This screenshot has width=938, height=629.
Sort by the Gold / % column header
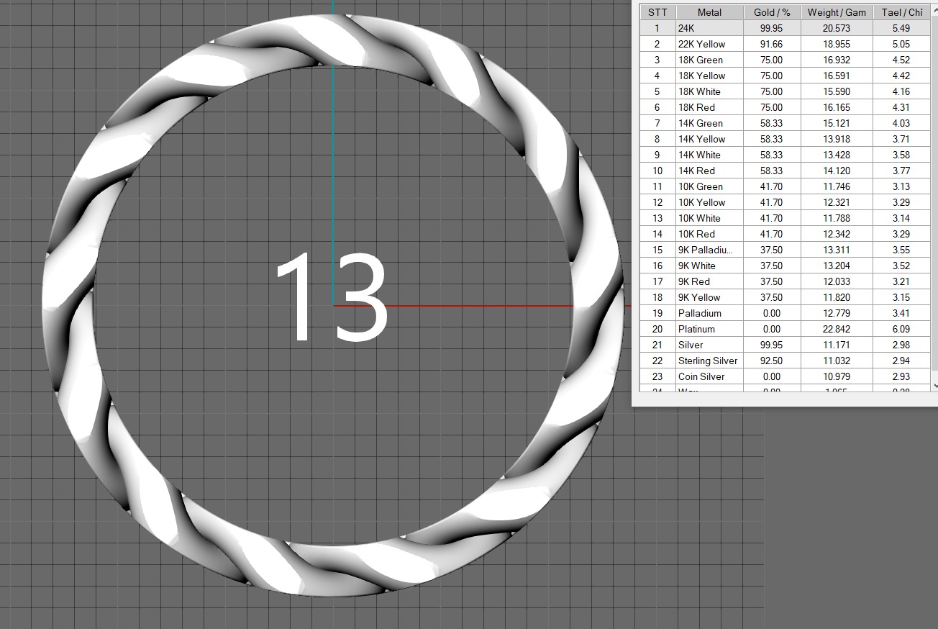pyautogui.click(x=772, y=12)
